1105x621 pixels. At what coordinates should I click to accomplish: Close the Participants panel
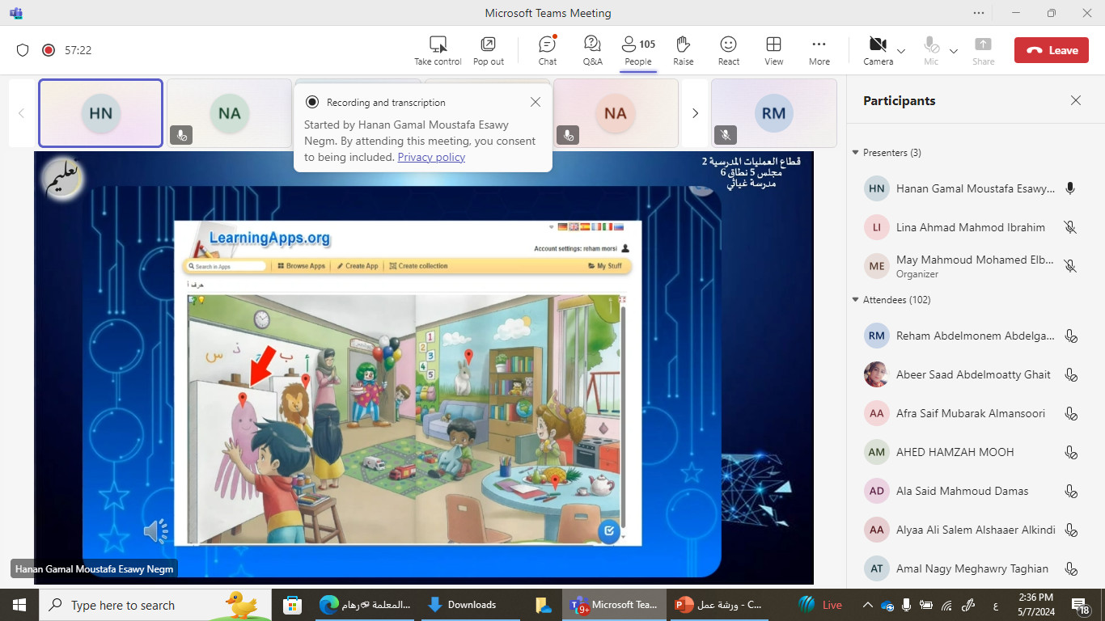click(x=1076, y=100)
